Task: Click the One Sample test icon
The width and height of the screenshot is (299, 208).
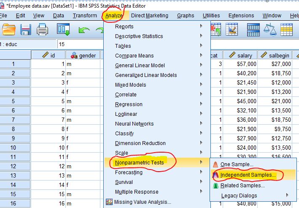Action: [x=215, y=164]
